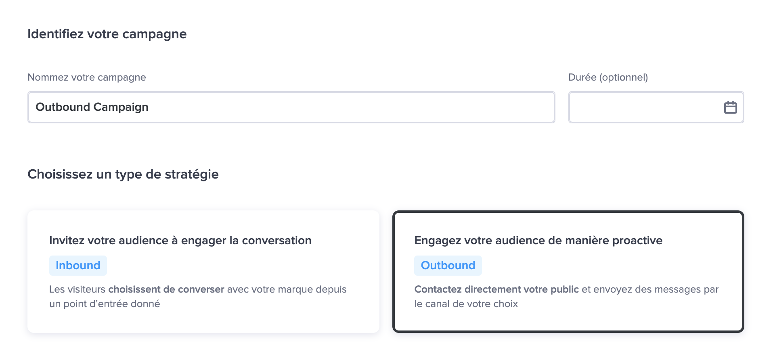
Task: Click 'Invitez votre audience à engager la conversation' title
Action: (x=180, y=241)
